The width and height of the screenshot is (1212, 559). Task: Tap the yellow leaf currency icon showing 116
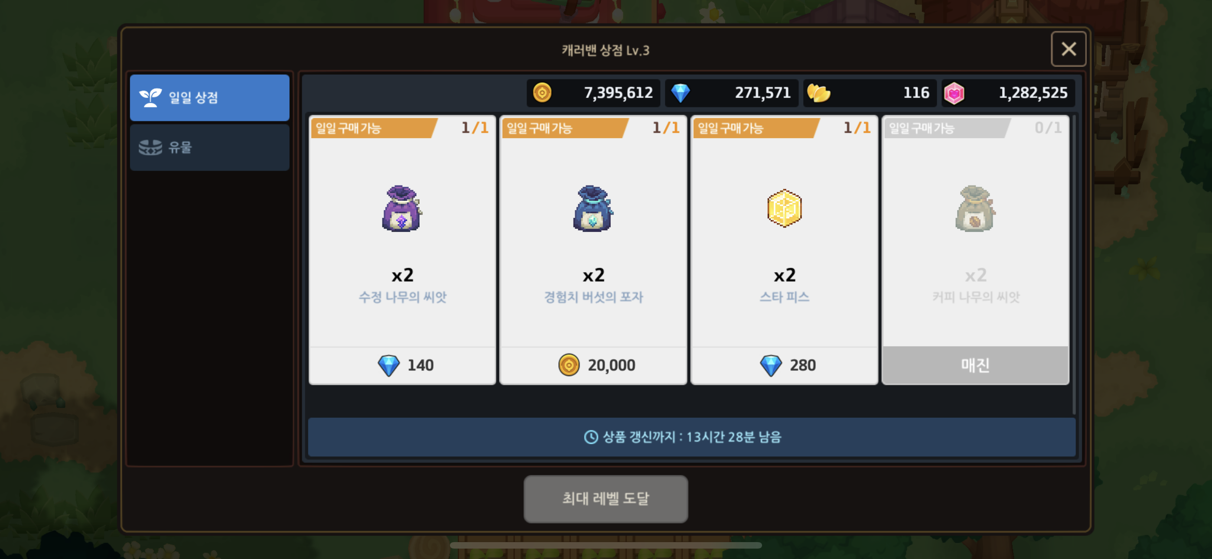pyautogui.click(x=819, y=93)
